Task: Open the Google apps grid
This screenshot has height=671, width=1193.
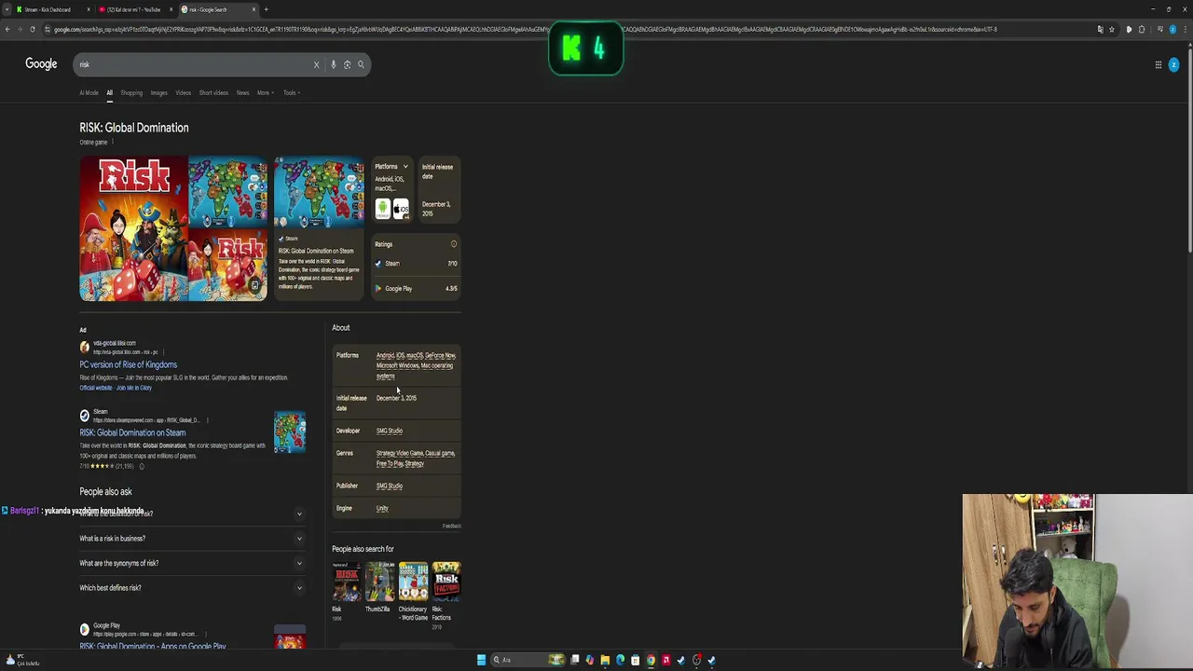Action: pos(1159,64)
